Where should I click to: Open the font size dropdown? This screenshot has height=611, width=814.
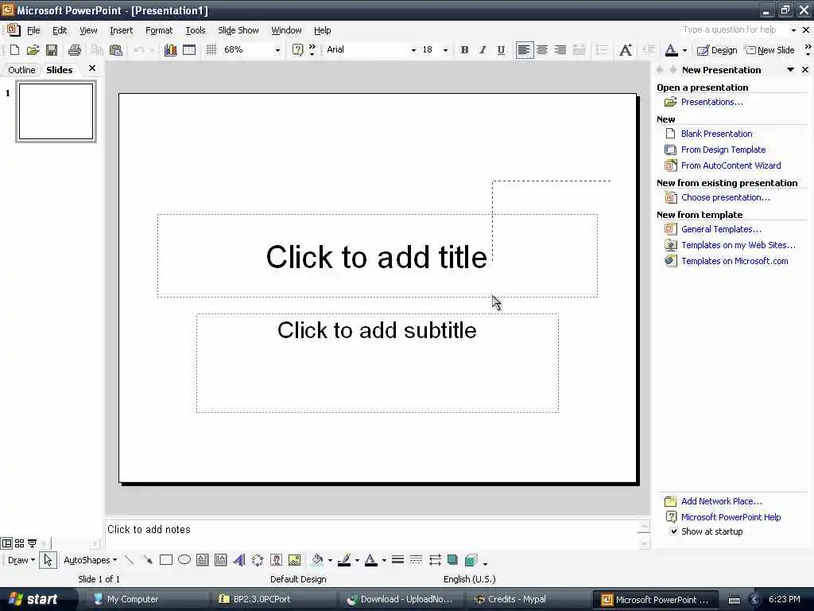click(445, 50)
